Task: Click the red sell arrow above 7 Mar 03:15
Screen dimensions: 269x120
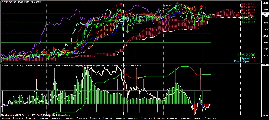Action: coord(54,48)
